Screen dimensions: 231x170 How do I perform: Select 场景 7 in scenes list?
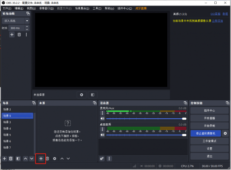click(x=18, y=147)
